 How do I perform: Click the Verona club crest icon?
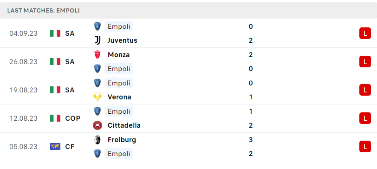click(x=97, y=97)
